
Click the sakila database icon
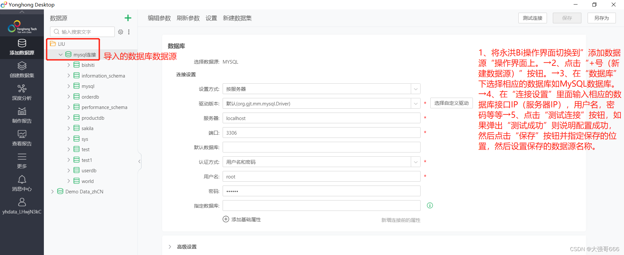(x=76, y=128)
